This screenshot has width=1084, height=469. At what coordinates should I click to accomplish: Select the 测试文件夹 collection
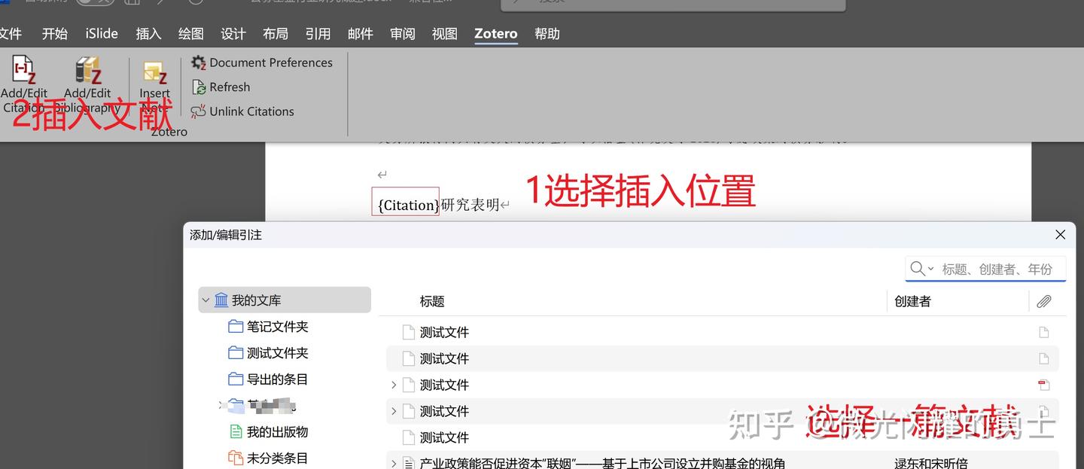269,353
